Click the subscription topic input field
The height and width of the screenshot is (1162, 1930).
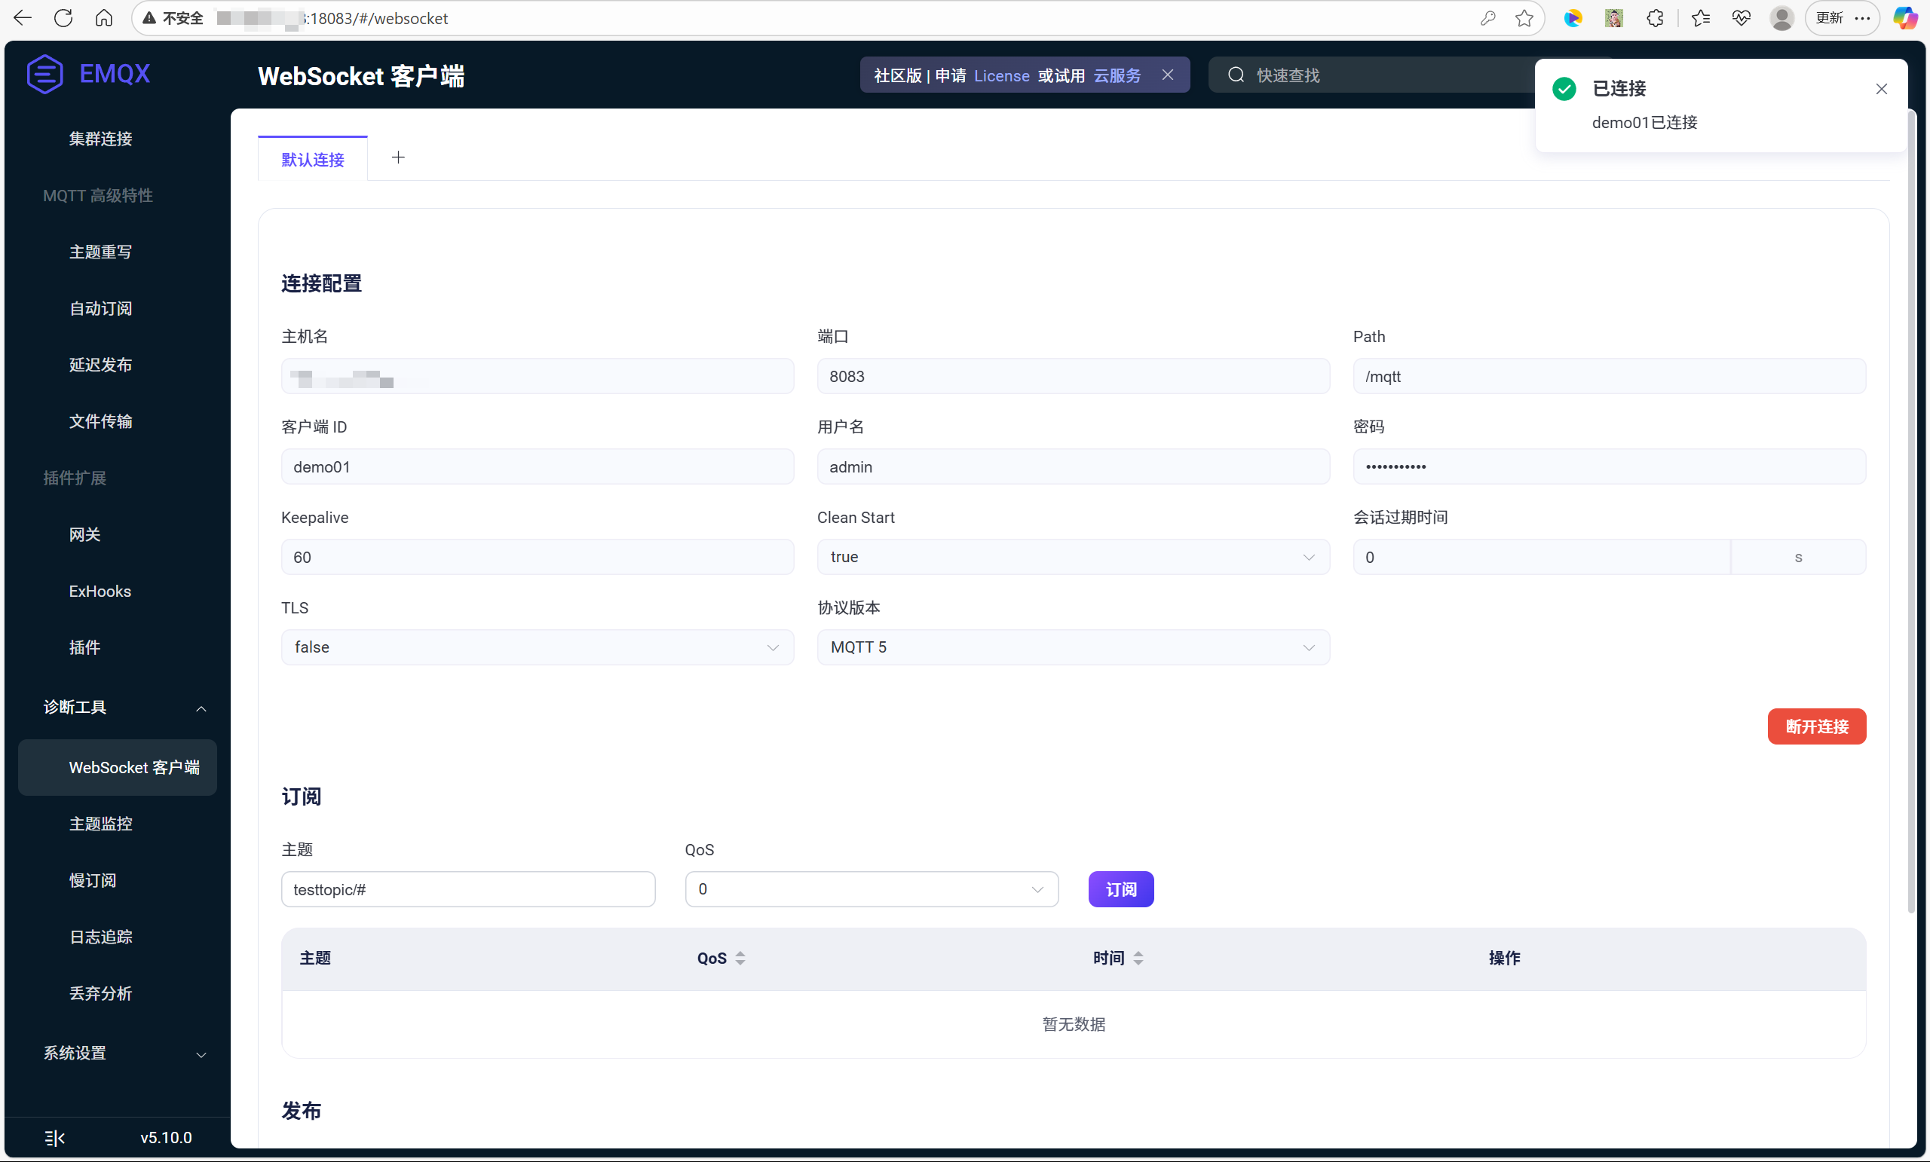[x=467, y=889]
